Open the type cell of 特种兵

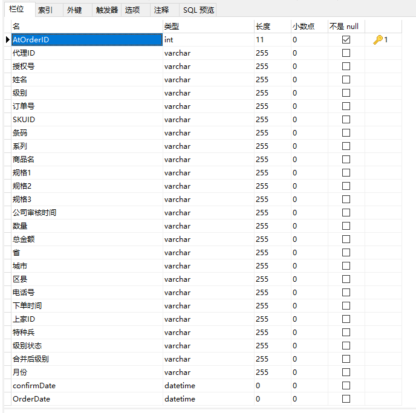point(208,333)
